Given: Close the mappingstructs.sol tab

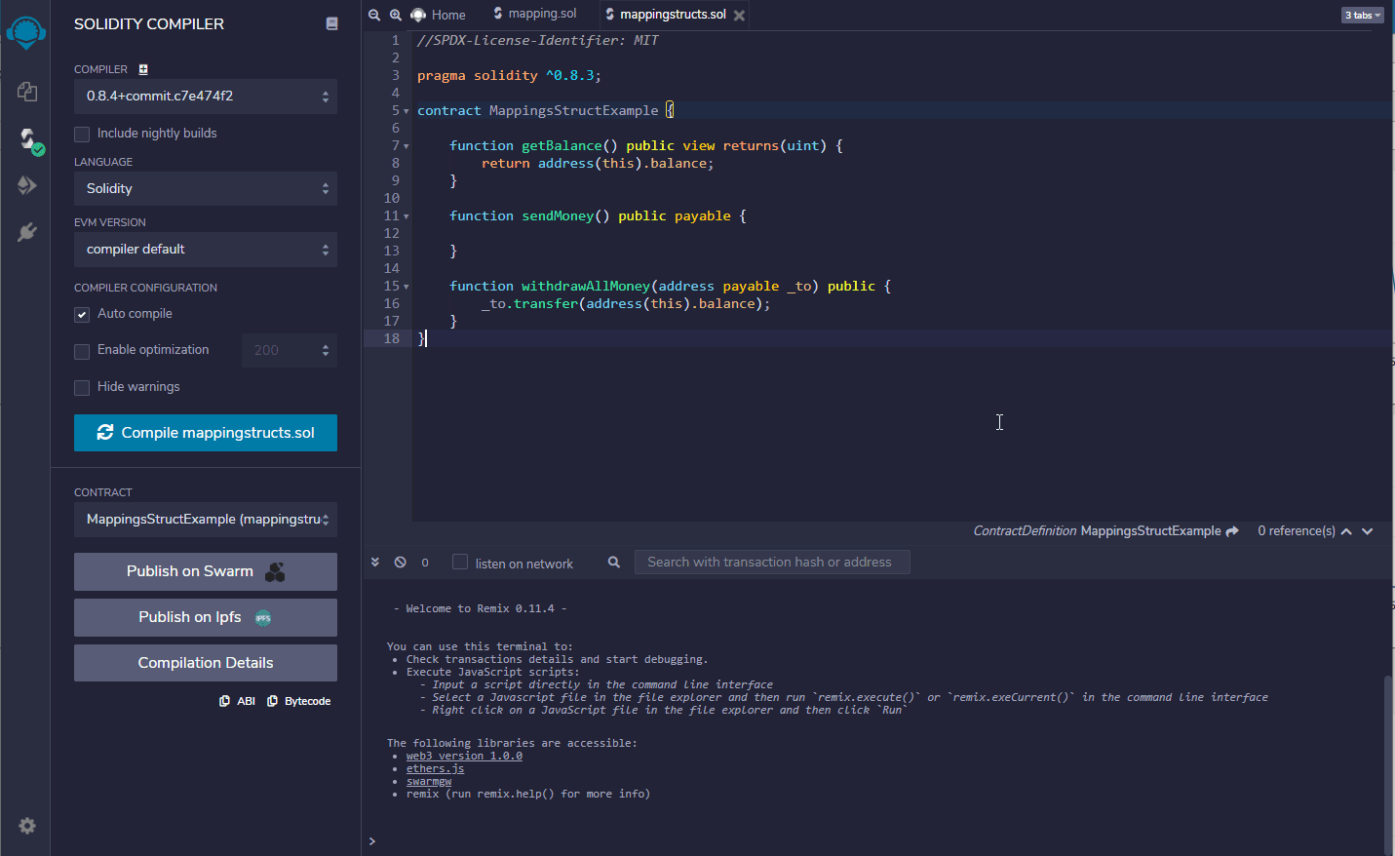Looking at the screenshot, I should click(x=740, y=16).
